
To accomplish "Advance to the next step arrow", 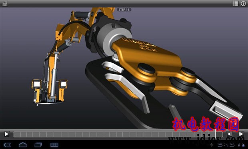I will (x=241, y=134).
